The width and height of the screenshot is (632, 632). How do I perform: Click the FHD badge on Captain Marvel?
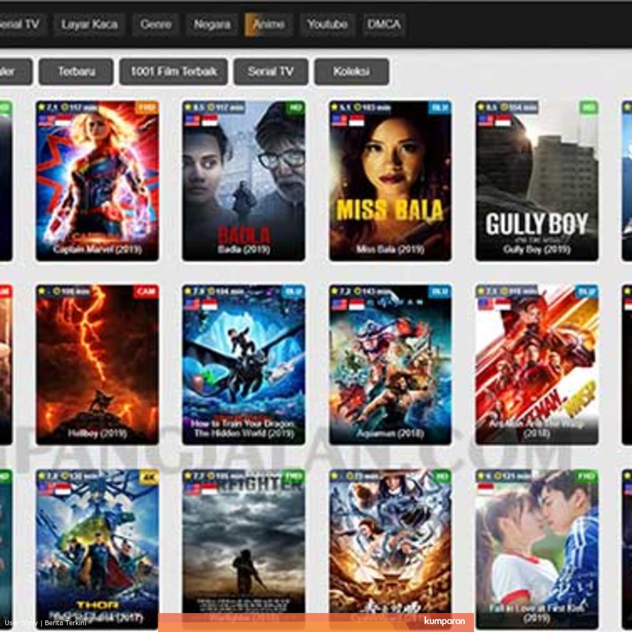(146, 107)
